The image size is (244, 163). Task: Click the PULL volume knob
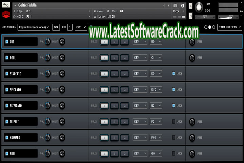click(x=48, y=153)
